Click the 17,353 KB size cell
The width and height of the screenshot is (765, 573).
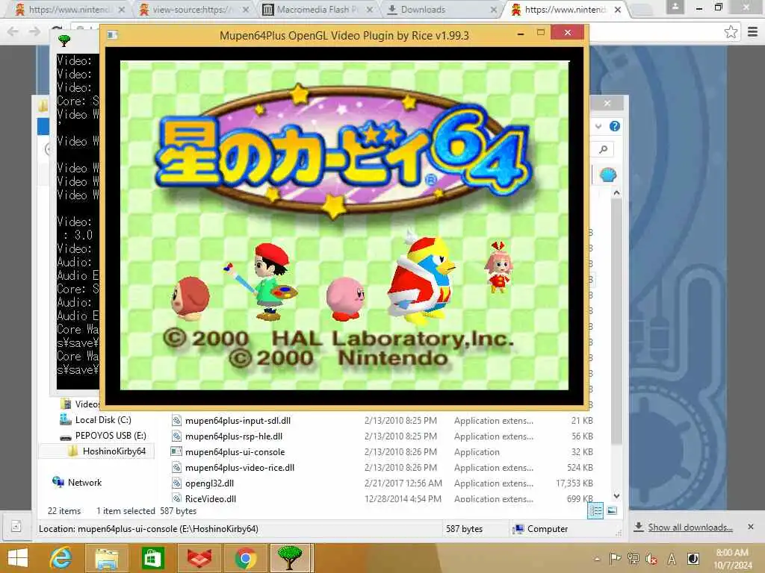click(x=574, y=483)
